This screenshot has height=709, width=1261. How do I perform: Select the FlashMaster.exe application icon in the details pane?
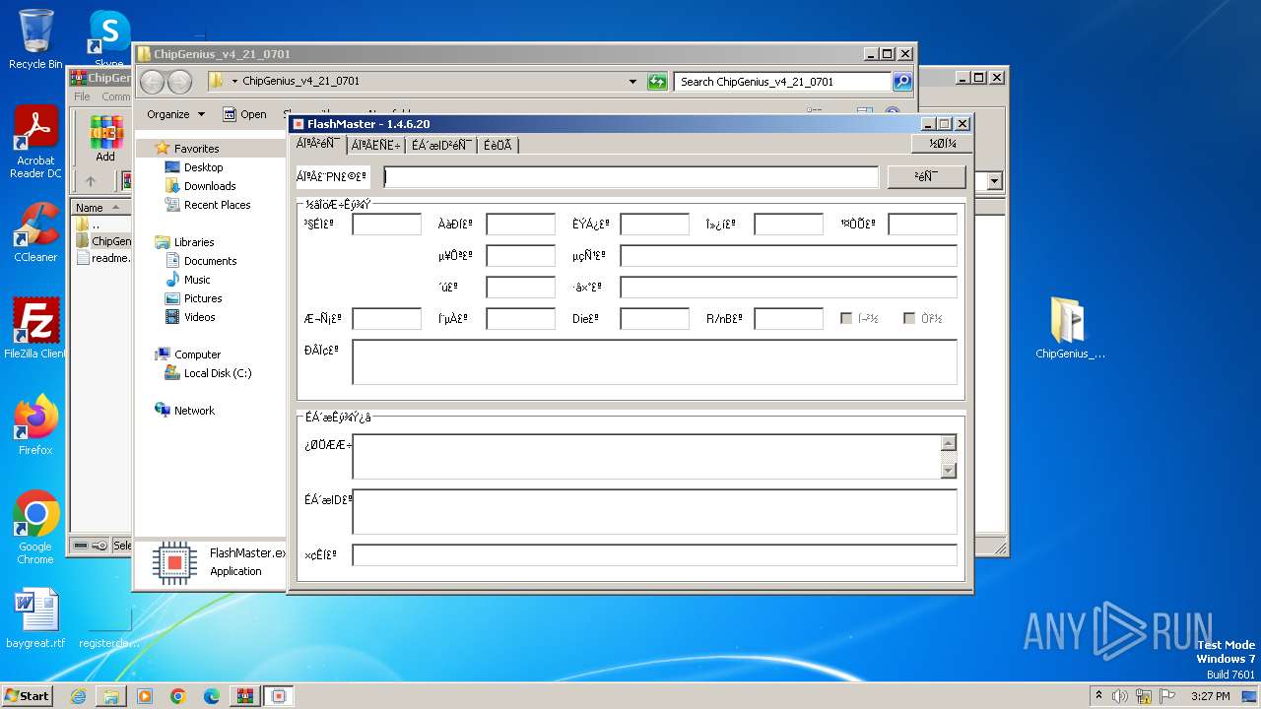pos(174,562)
